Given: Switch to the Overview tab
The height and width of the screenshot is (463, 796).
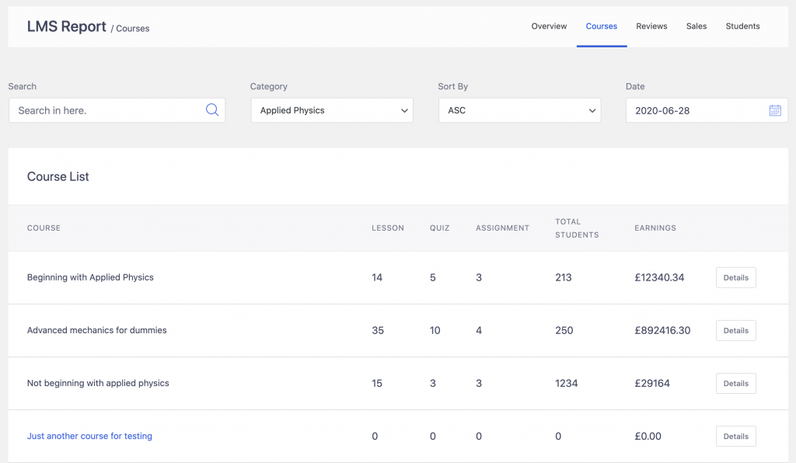Looking at the screenshot, I should [x=549, y=26].
